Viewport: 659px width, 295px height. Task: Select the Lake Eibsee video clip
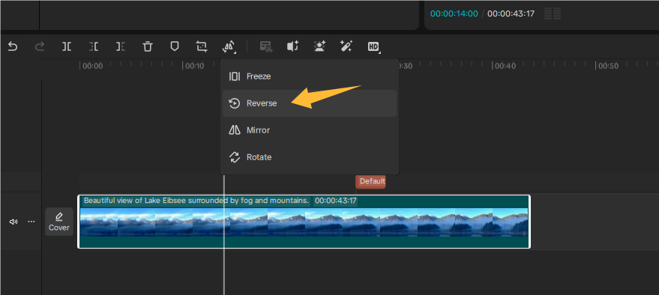pos(304,222)
